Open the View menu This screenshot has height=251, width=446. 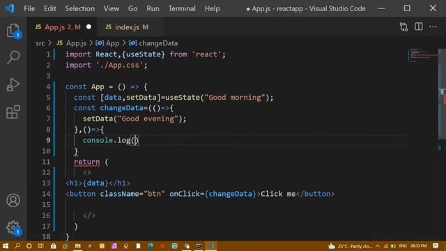tap(111, 8)
